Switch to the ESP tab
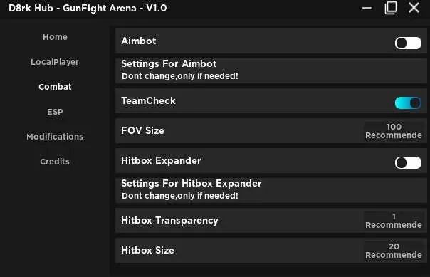This screenshot has width=430, height=277. (55, 112)
